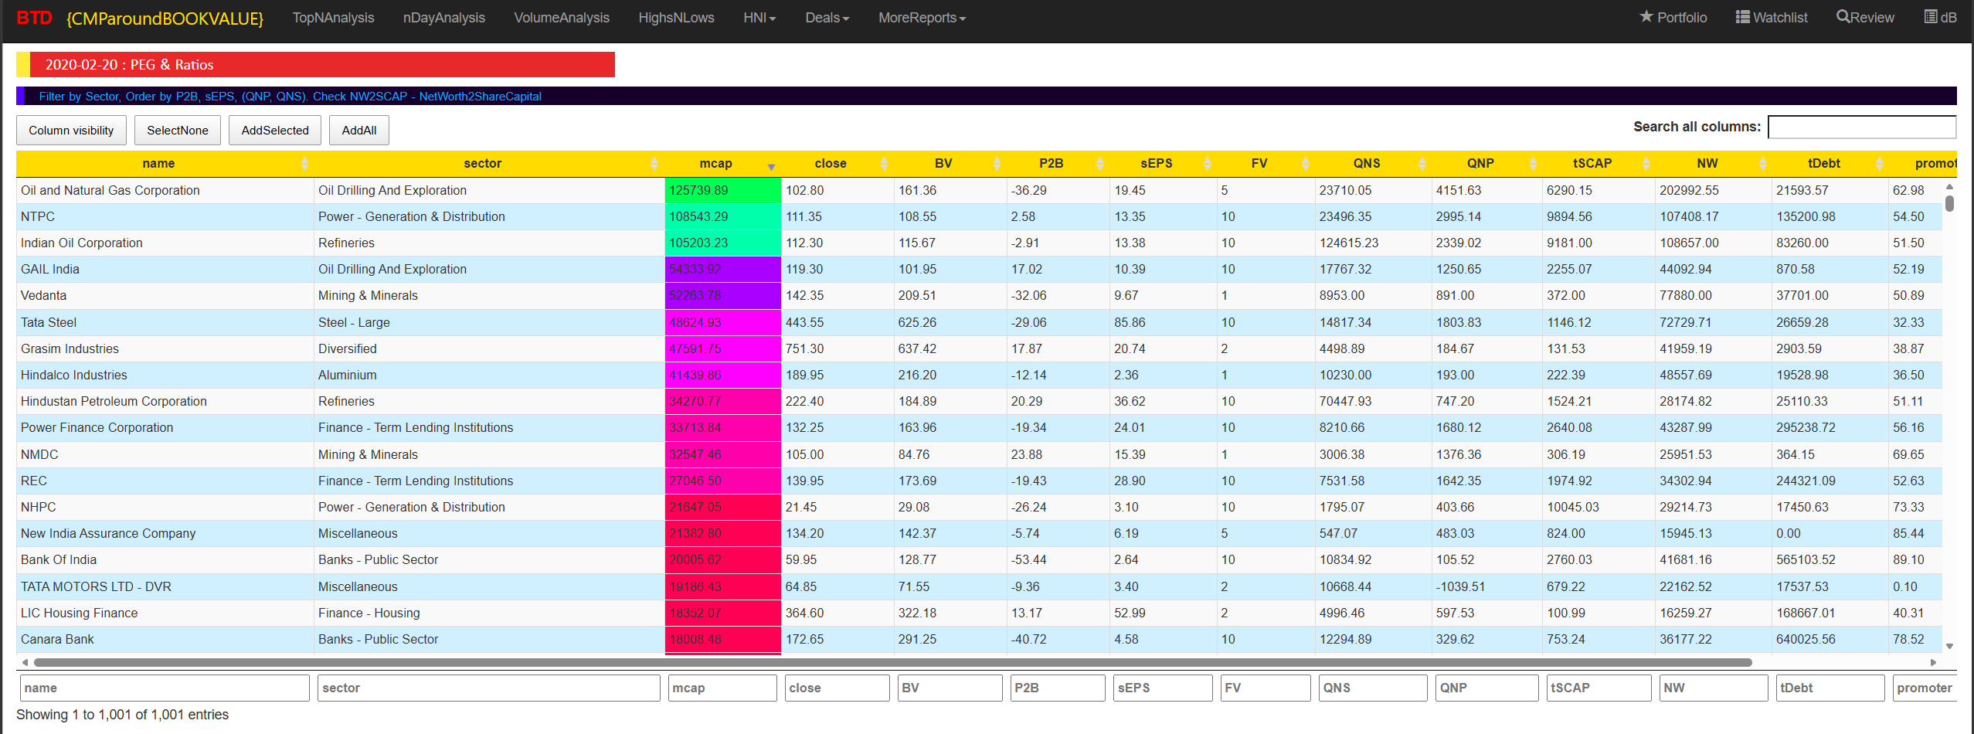The height and width of the screenshot is (734, 1974).
Task: Select TATA MOTORS LTD - DVR name cell
Action: coord(165,586)
